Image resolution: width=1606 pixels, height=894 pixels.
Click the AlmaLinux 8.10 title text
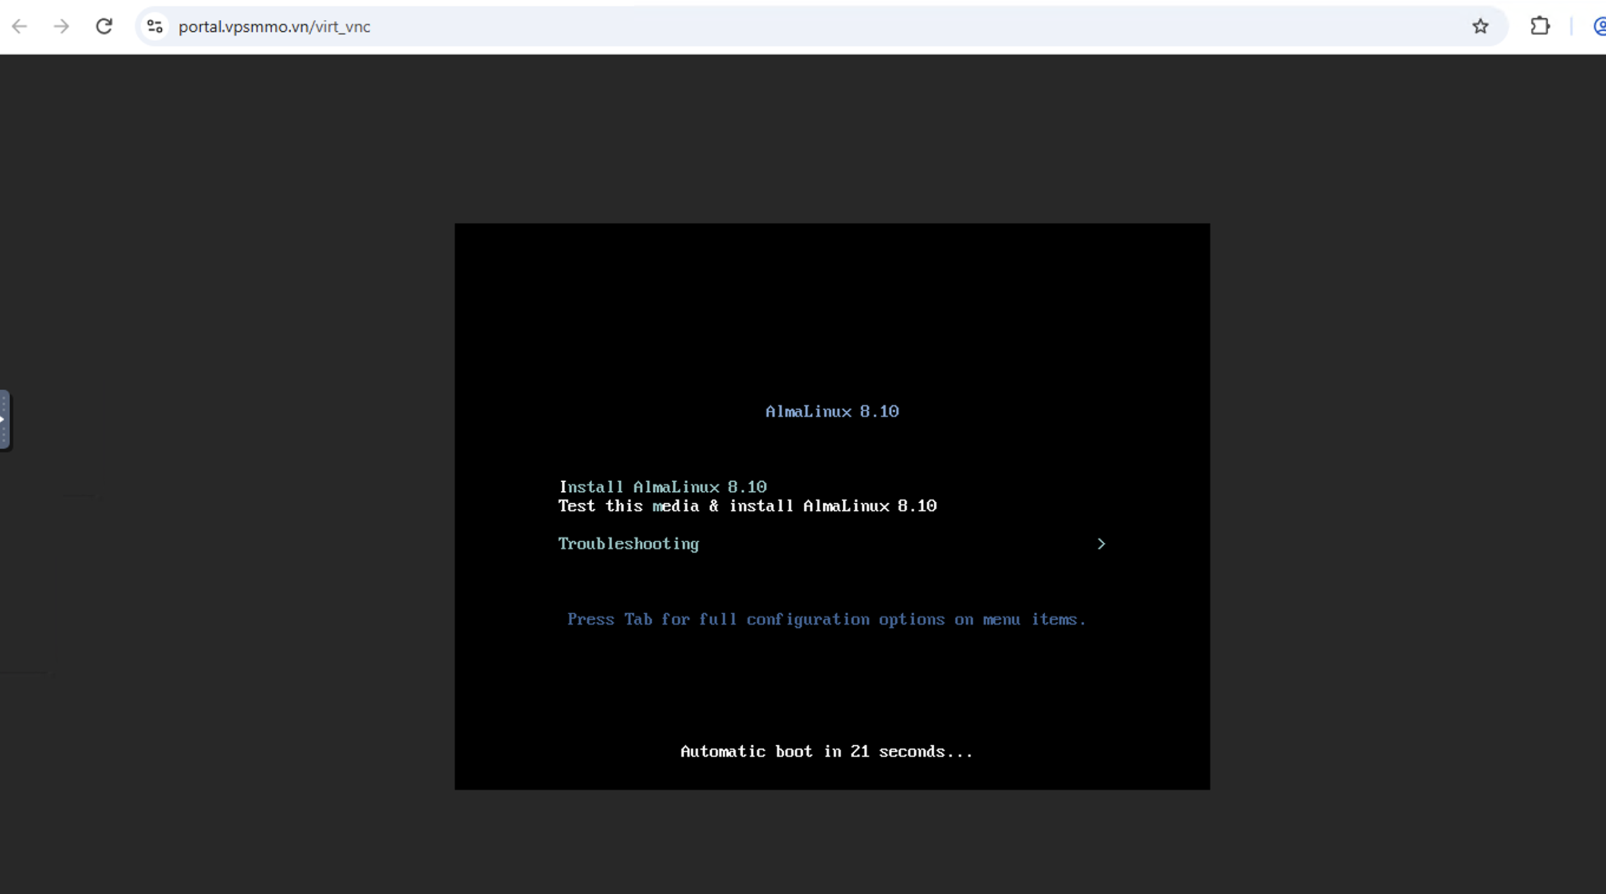(832, 412)
